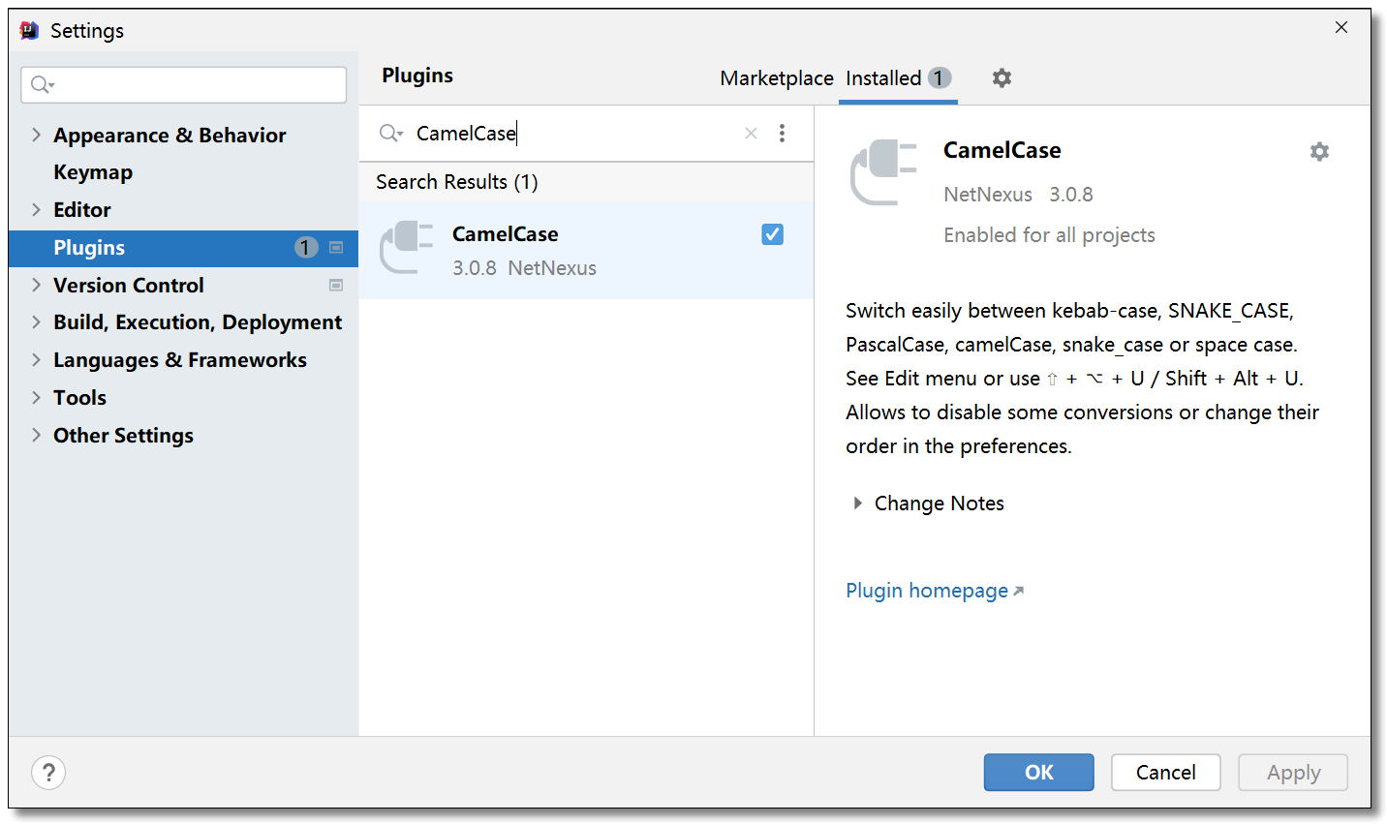Image resolution: width=1387 pixels, height=824 pixels.
Task: Click the project-level icon beside Plugins
Action: tap(336, 248)
